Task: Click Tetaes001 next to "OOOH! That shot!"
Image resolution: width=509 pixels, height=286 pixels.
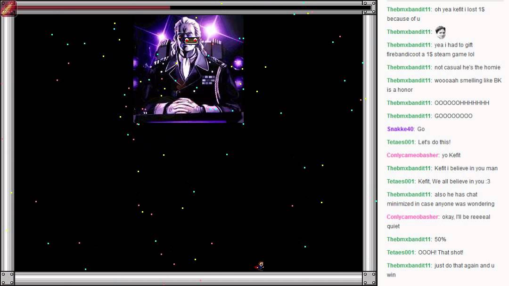Action: click(401, 252)
